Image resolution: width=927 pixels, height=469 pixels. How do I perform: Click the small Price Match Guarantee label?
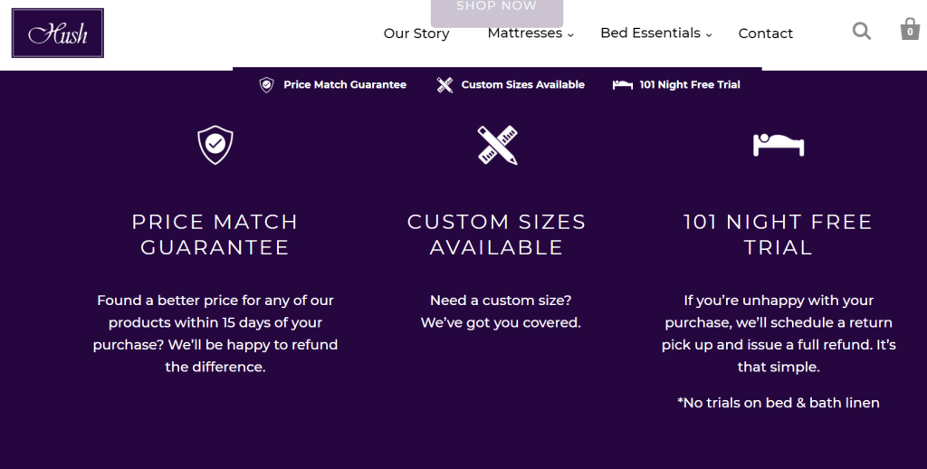(345, 85)
